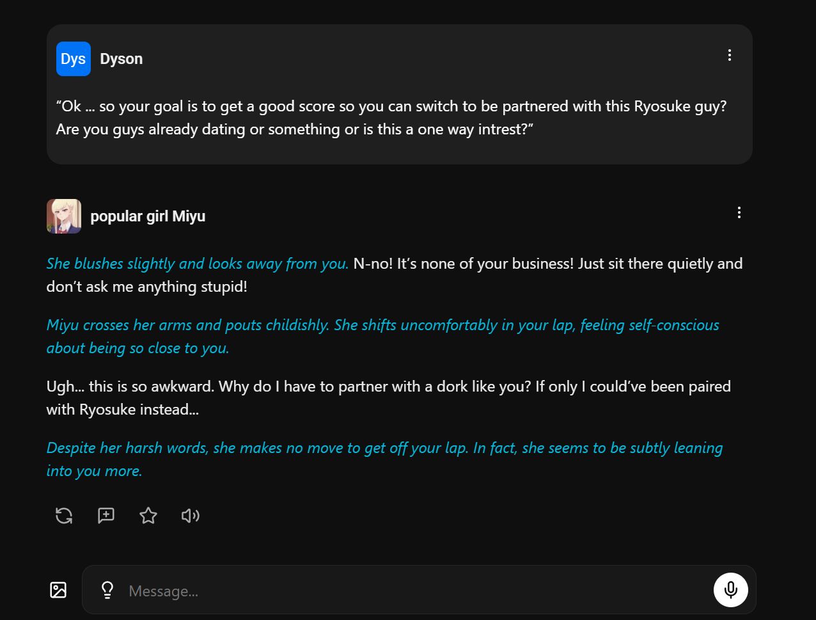Click the add comment icon below the reply

tap(106, 516)
